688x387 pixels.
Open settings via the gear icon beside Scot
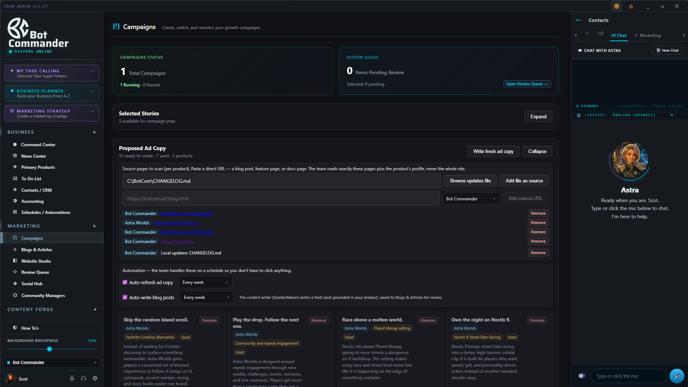pos(95,378)
